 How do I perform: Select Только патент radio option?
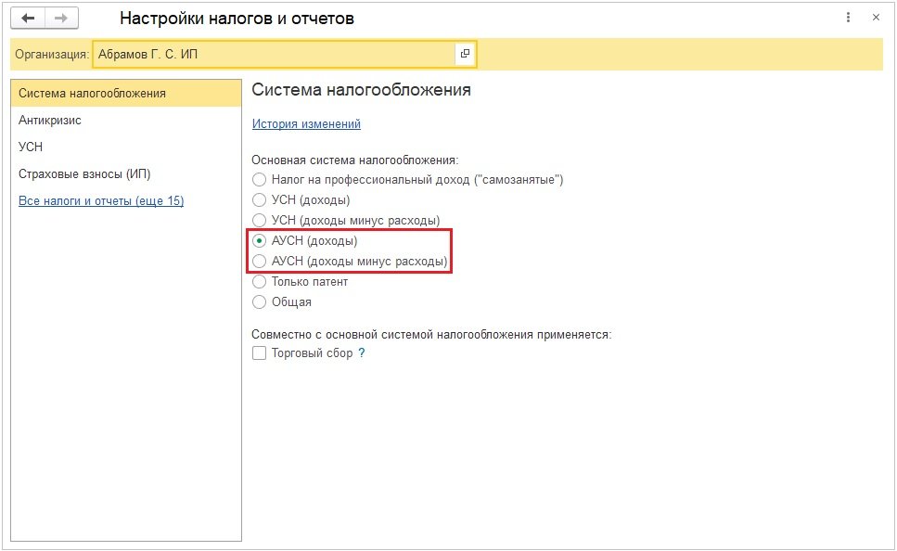coord(260,282)
